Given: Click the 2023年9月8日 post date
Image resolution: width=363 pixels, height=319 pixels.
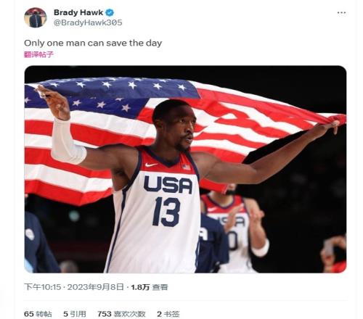Looking at the screenshot, I should pos(95,287).
